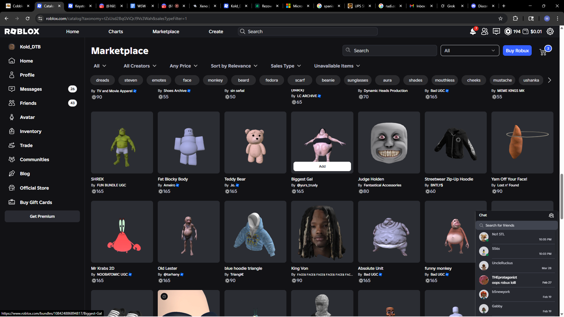Click the Avatar icon in sidebar
This screenshot has width=564, height=317.
[12, 117]
